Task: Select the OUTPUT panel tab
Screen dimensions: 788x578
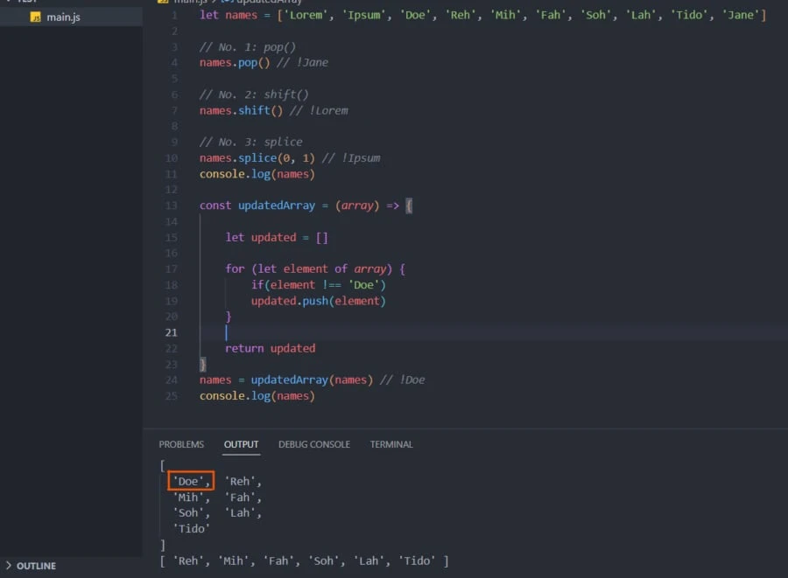Action: tap(241, 444)
